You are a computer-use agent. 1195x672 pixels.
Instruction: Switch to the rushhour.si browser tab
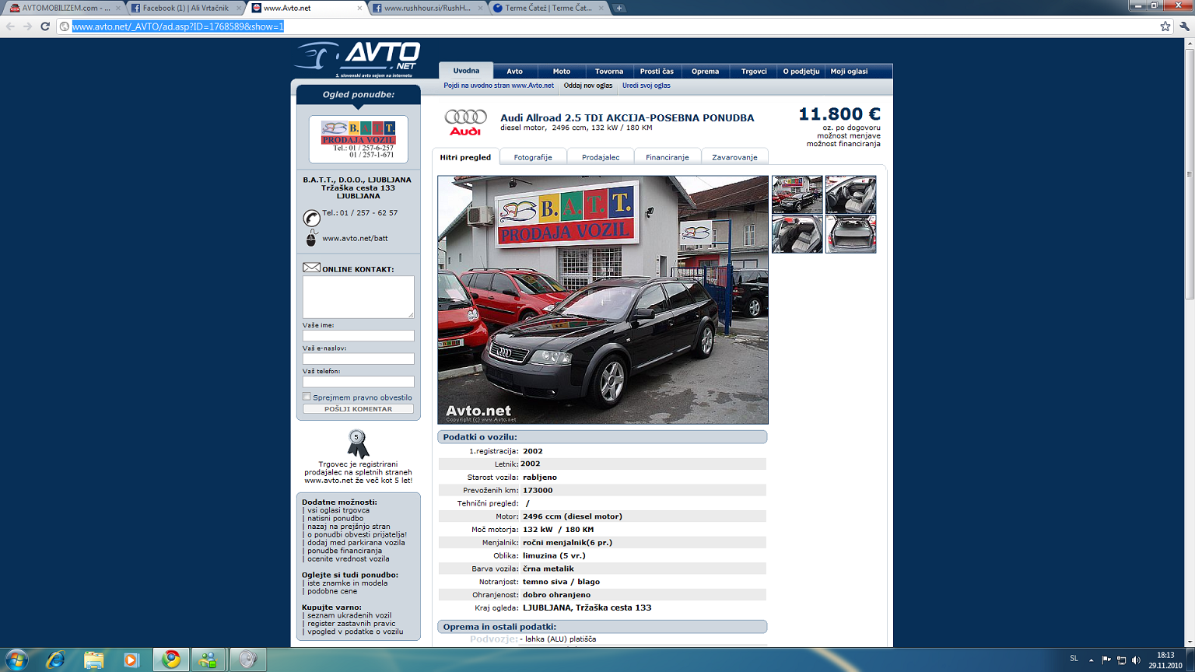pos(427,8)
